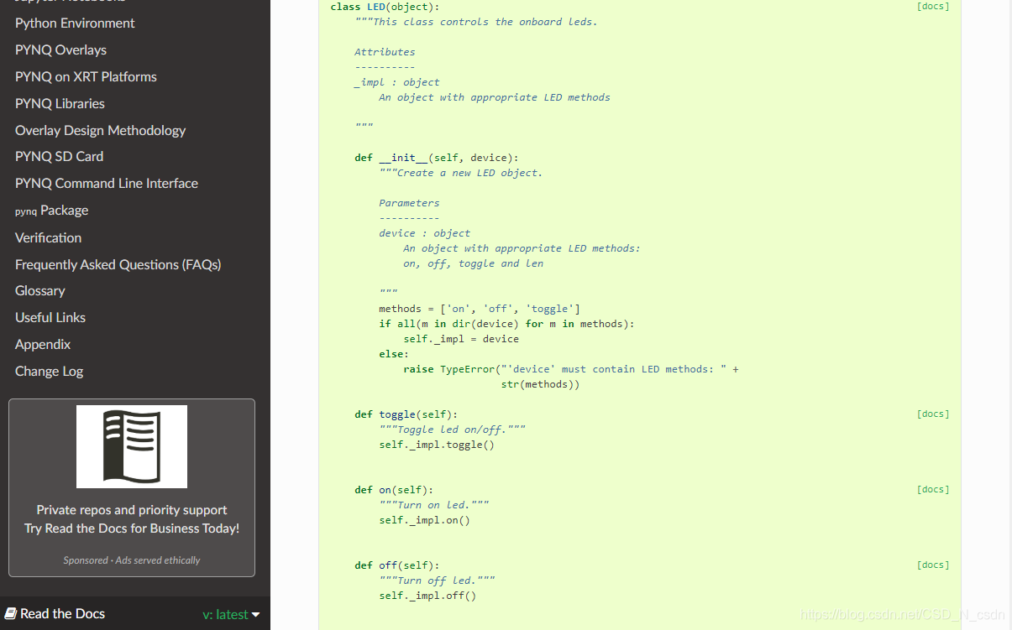Open Useful Links page
Viewport: 1012px width, 630px height.
tap(50, 317)
